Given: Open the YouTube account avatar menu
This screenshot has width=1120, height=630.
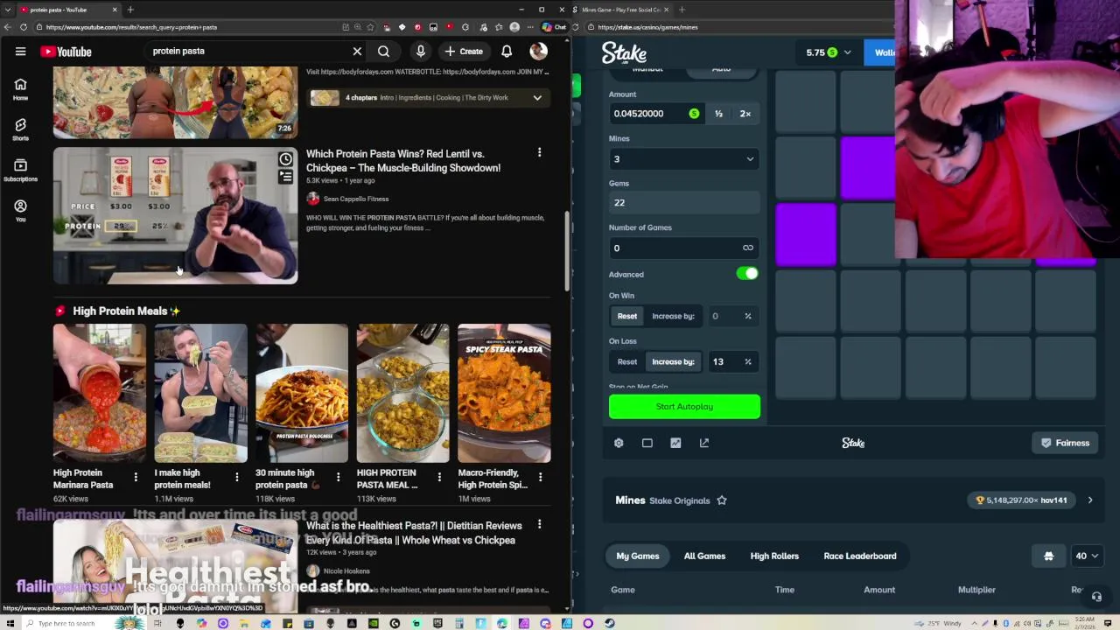Looking at the screenshot, I should tap(538, 52).
